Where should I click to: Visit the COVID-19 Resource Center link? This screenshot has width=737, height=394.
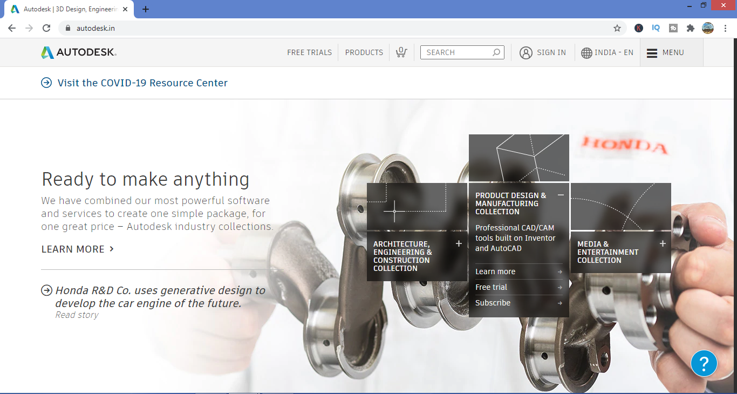(x=142, y=83)
